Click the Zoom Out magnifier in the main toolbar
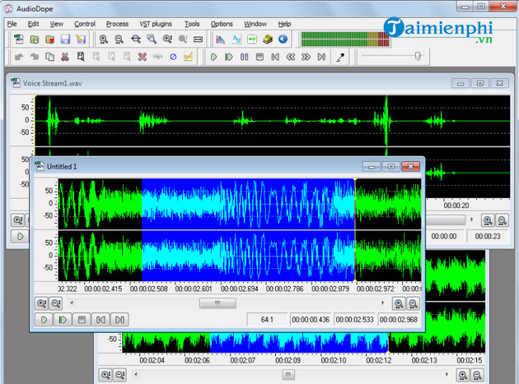 [119, 39]
